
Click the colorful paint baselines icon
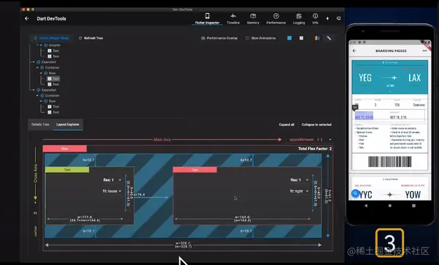[x=318, y=38]
